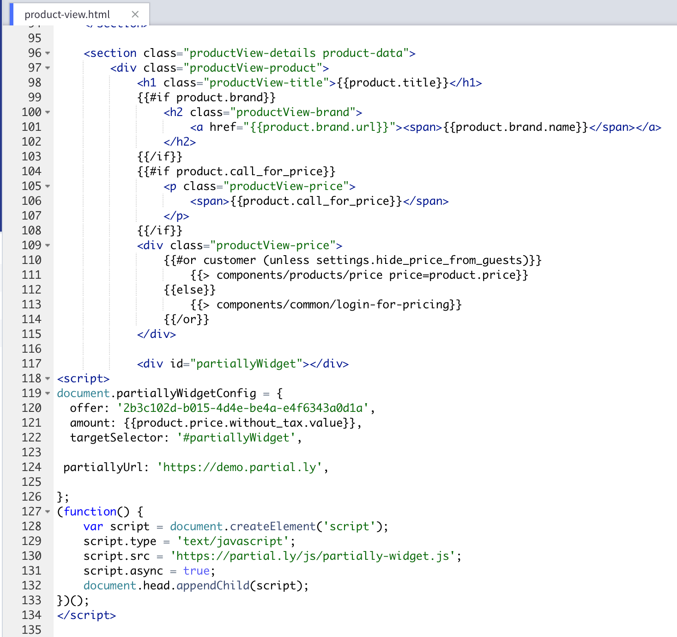Click components/products/price partial reference
This screenshot has width=677, height=637.
click(299, 275)
